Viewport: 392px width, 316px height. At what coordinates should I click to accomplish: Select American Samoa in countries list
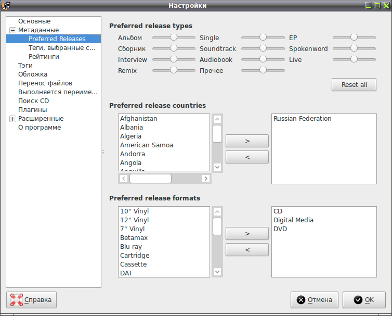pyautogui.click(x=164, y=145)
